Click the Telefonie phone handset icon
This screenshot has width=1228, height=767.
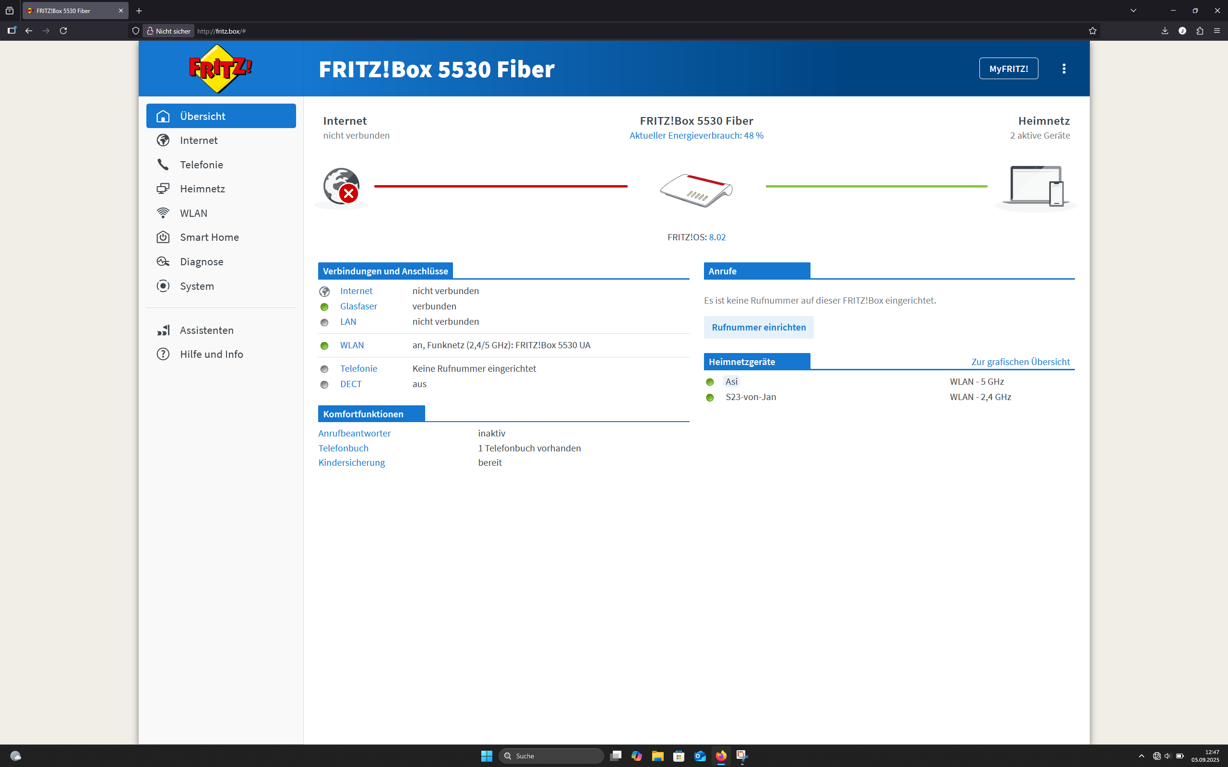point(163,165)
